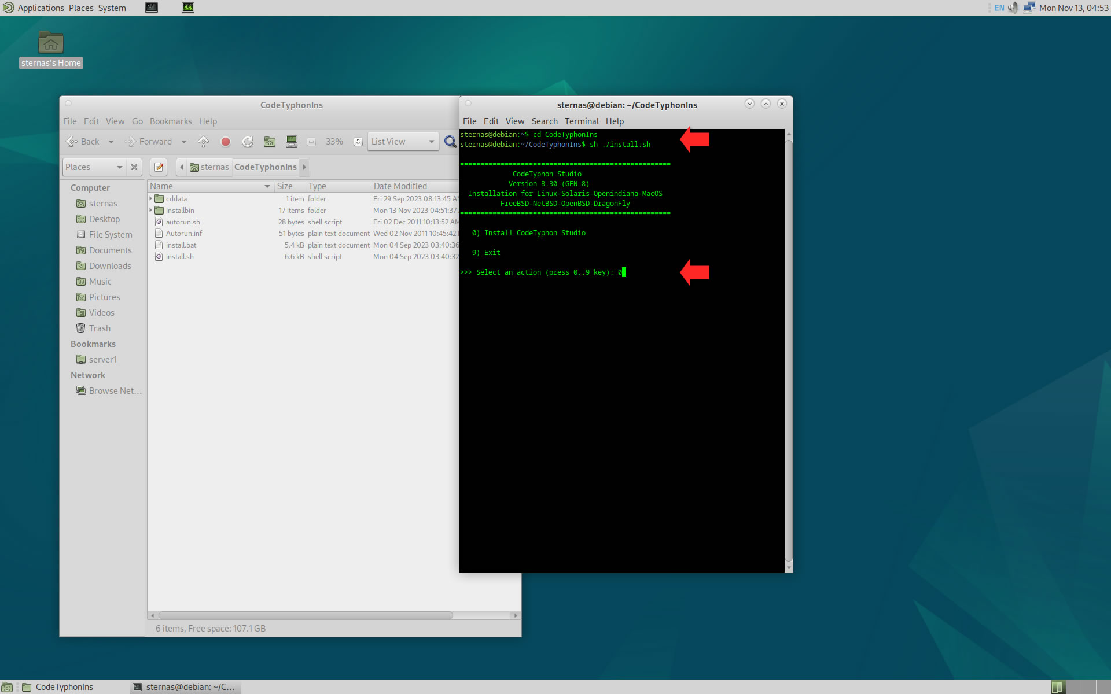This screenshot has height=694, width=1111.
Task: Launch system monitor from top panel
Action: click(x=188, y=8)
